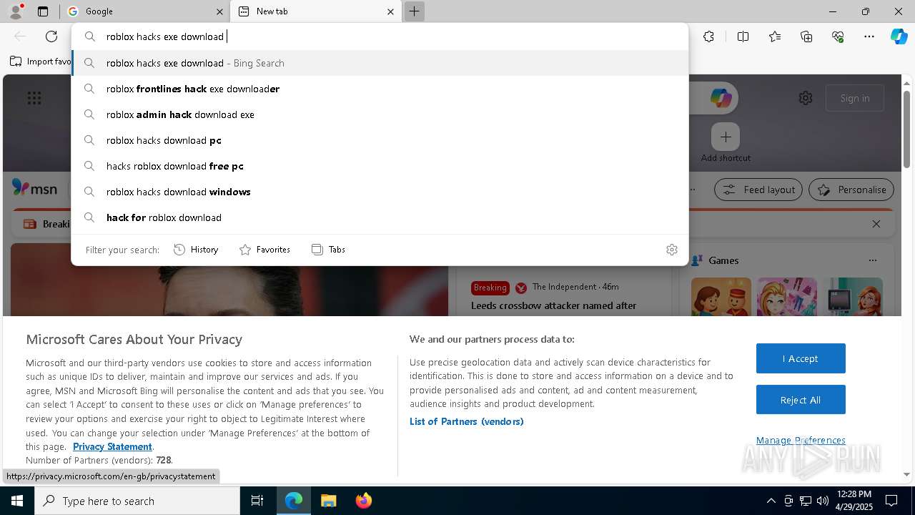The image size is (915, 515).
Task: Click the msn logo
Action: pyautogui.click(x=34, y=189)
